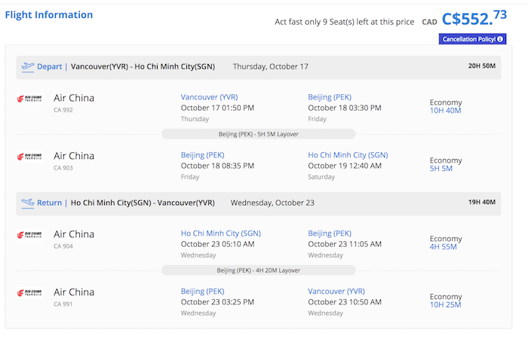Click the 5H 5M flight duration

(441, 169)
